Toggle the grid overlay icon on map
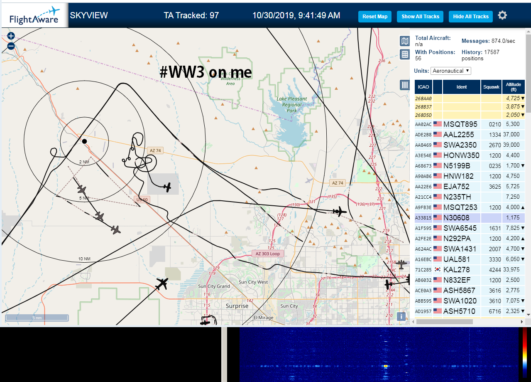 point(405,54)
